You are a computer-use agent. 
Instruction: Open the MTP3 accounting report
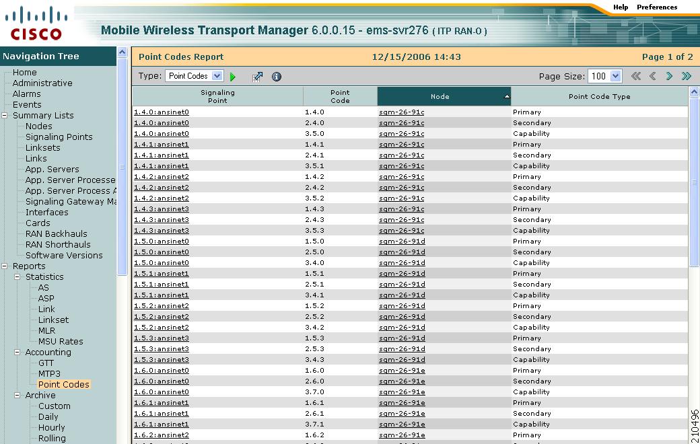tap(49, 374)
